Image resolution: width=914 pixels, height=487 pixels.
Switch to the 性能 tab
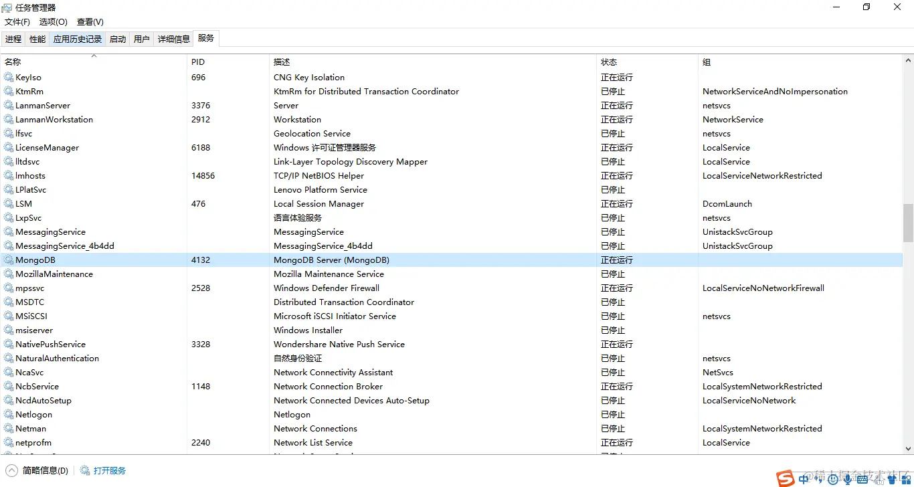click(x=37, y=39)
